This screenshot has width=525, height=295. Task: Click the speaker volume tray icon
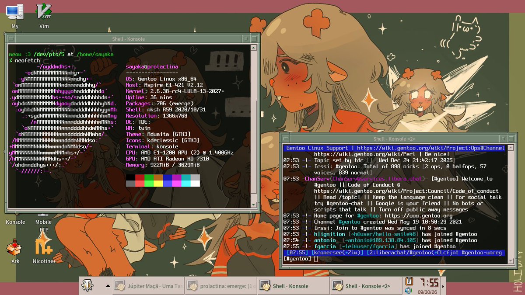409,290
